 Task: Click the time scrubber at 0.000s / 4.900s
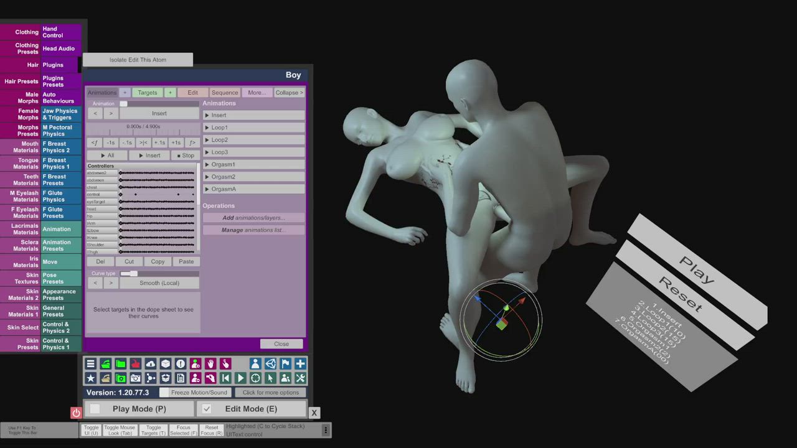tap(143, 129)
